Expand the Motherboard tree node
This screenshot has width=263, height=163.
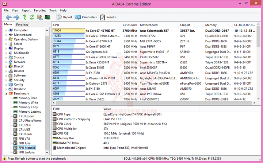6,35
